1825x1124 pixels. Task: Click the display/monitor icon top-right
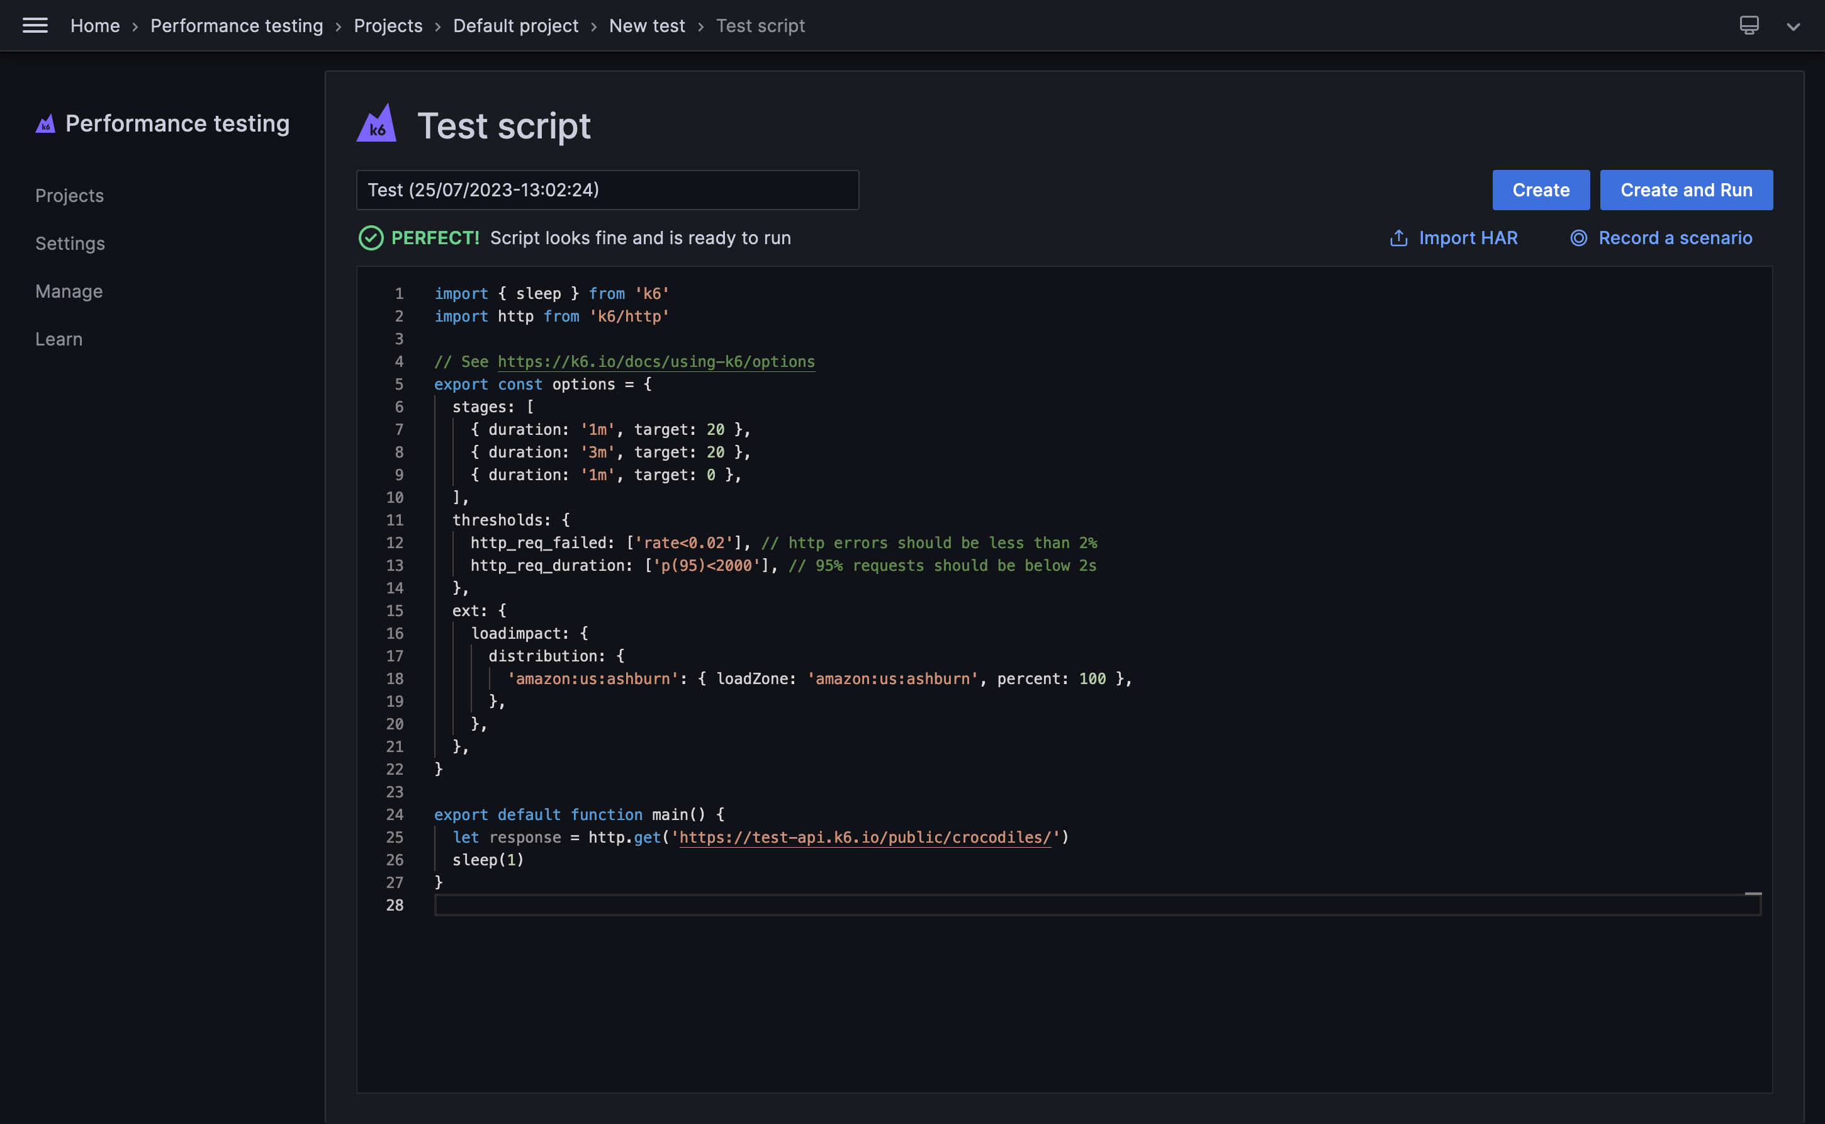[1749, 23]
